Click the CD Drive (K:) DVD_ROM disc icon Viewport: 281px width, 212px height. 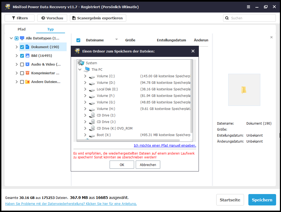coord(92,128)
